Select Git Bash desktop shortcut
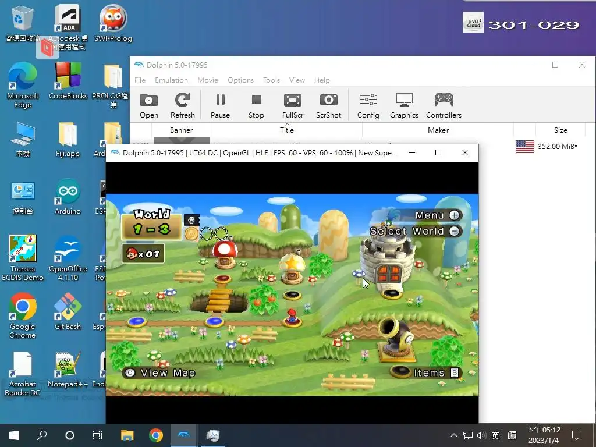Image resolution: width=596 pixels, height=447 pixels. pos(68,311)
